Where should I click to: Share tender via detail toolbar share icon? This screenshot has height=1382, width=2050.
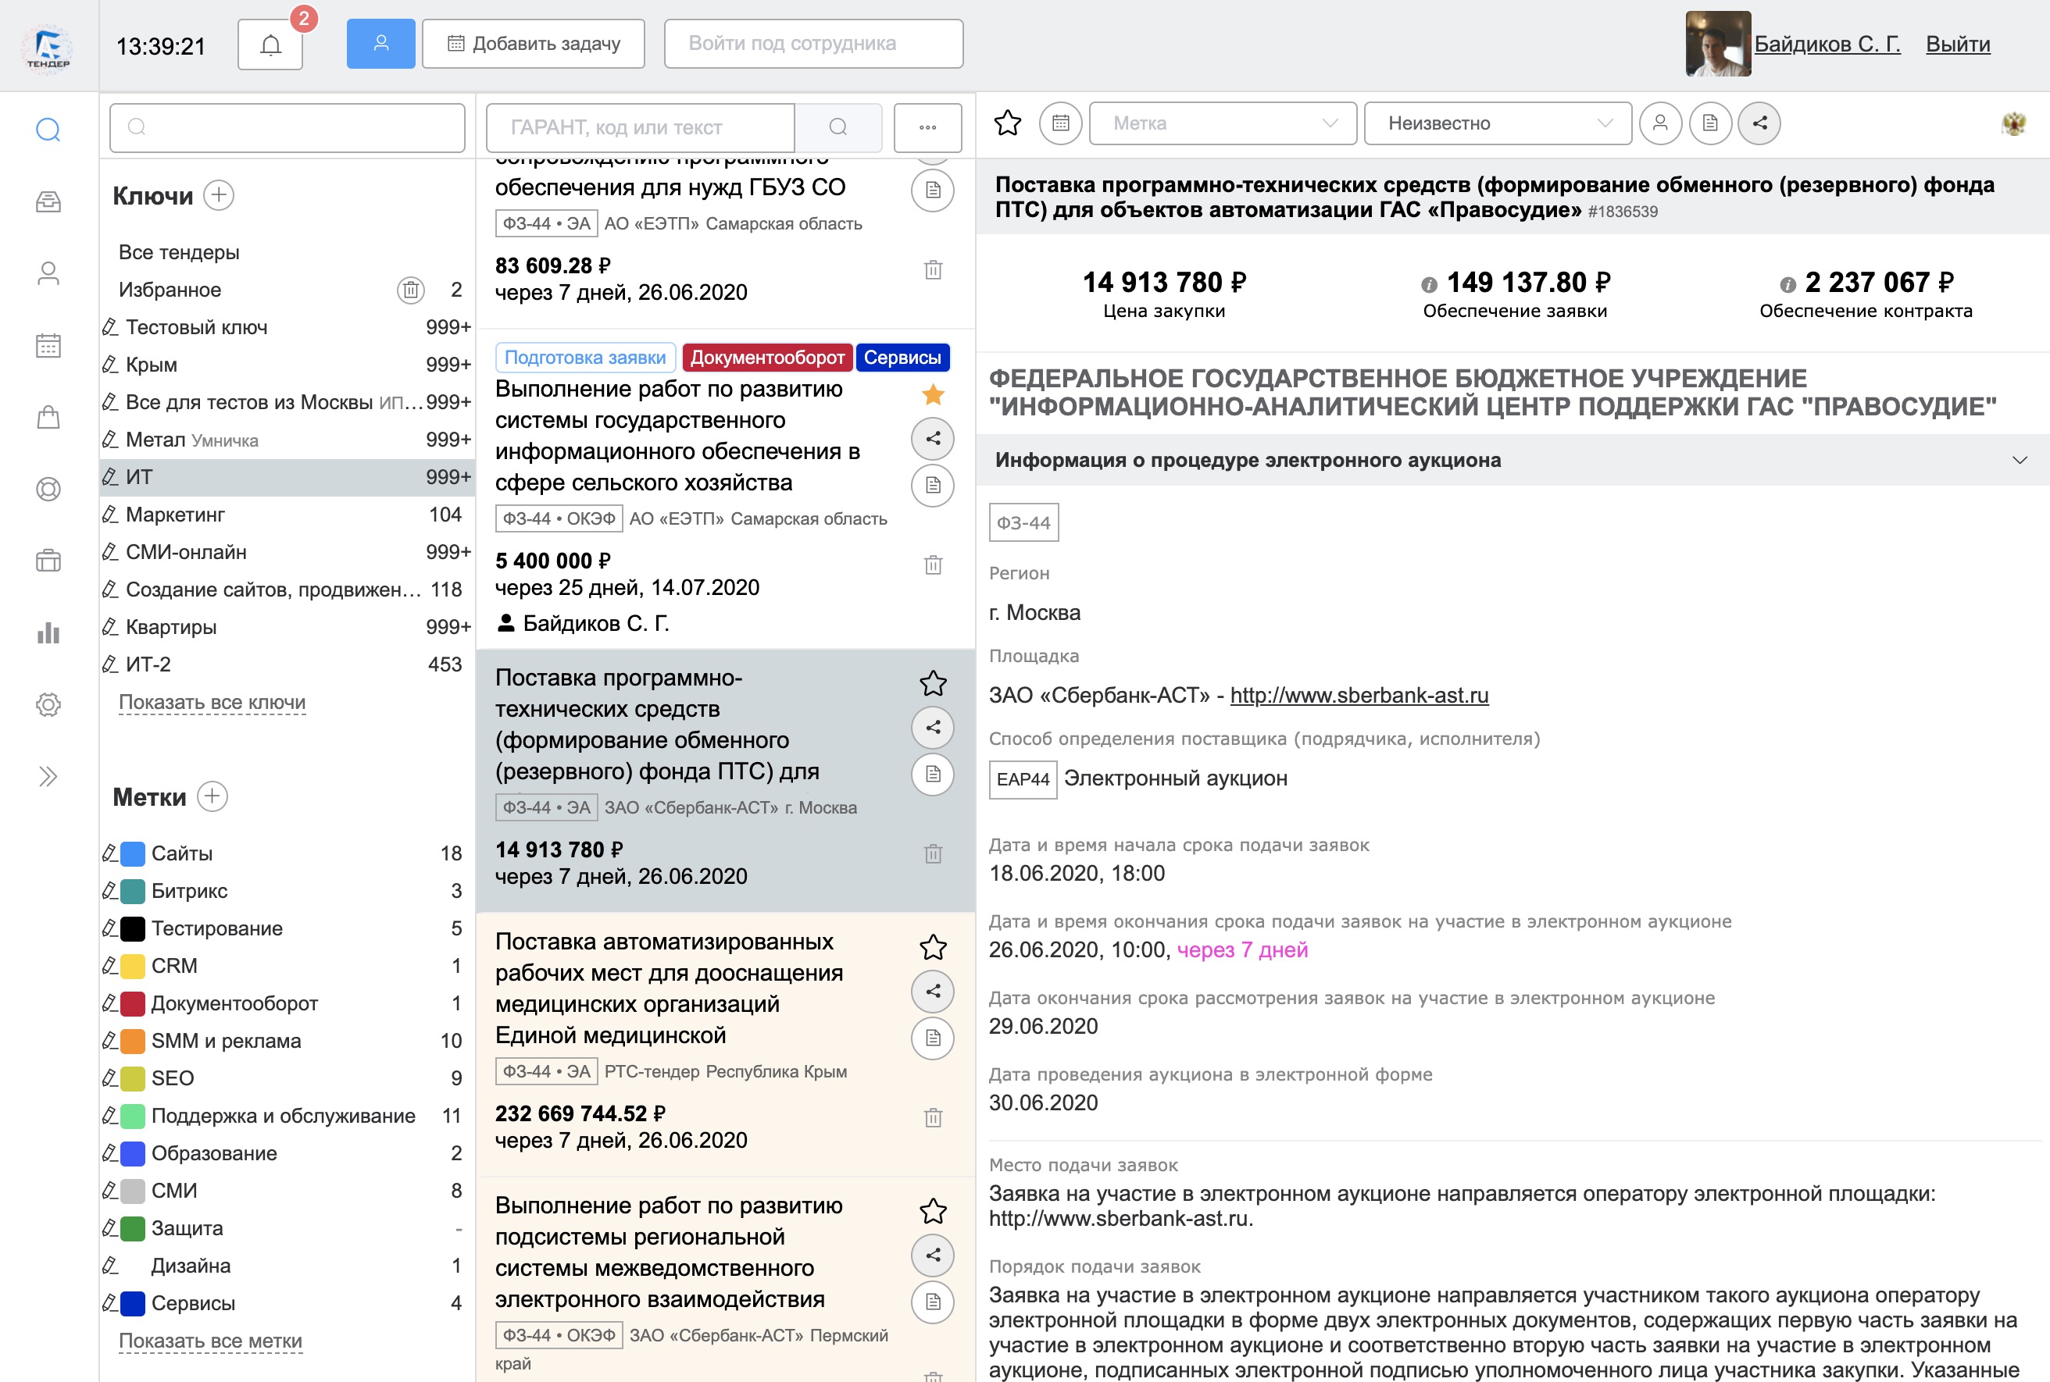(1760, 123)
